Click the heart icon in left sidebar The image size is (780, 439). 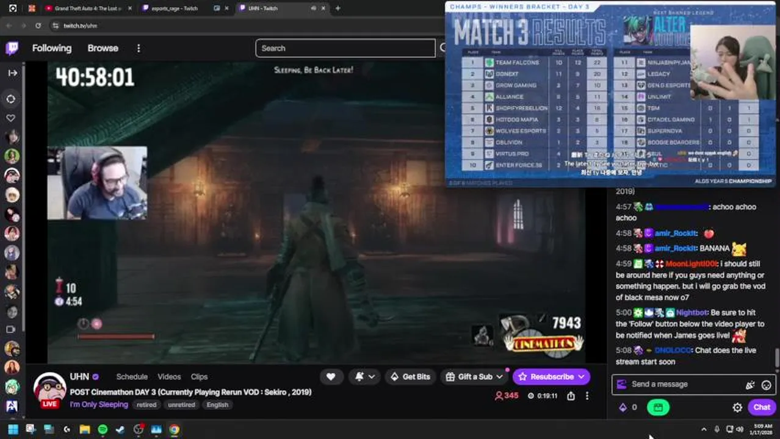[11, 118]
